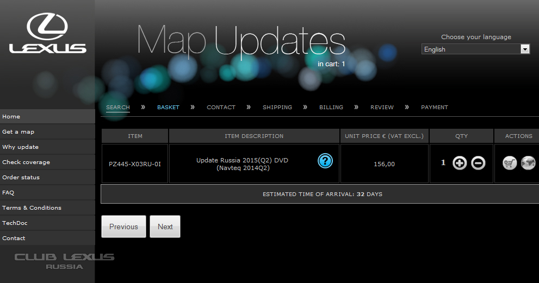Open the blue help question-mark icon
Screen dimensions: 539x283
tap(325, 161)
